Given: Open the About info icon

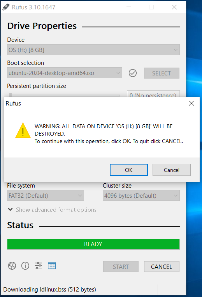Looking at the screenshot, I should (25, 266).
